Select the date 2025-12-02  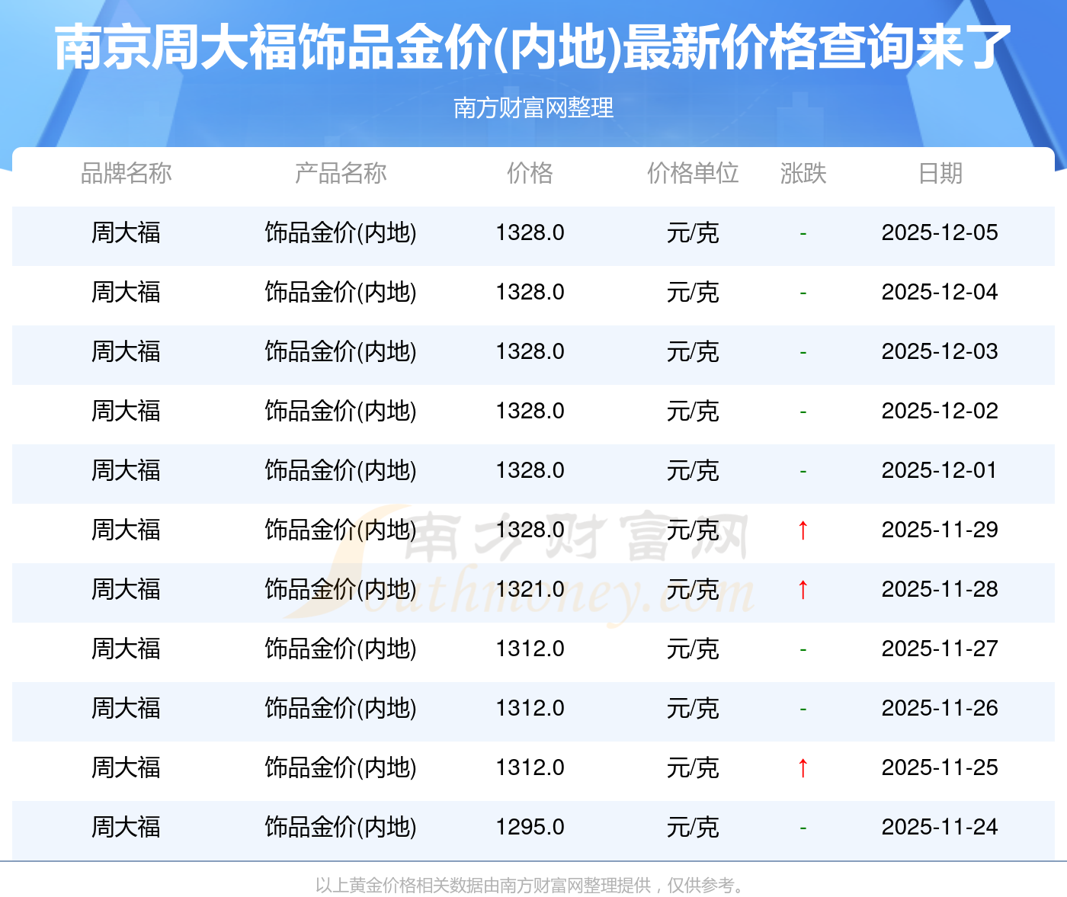(940, 411)
